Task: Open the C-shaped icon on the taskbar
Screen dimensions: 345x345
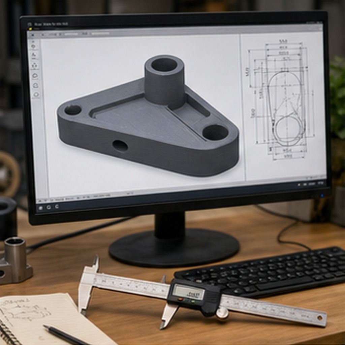Action: (57, 207)
